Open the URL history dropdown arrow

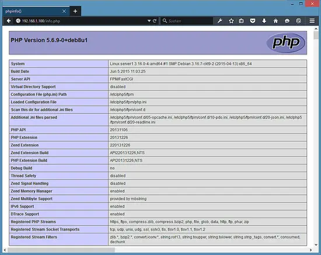point(149,21)
